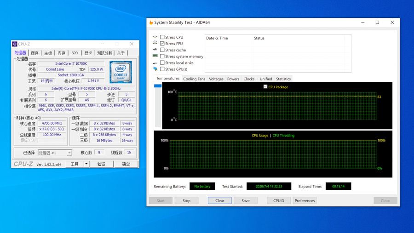Click the blue temperature graph selector bar
The width and height of the screenshot is (414, 233).
[158, 86]
